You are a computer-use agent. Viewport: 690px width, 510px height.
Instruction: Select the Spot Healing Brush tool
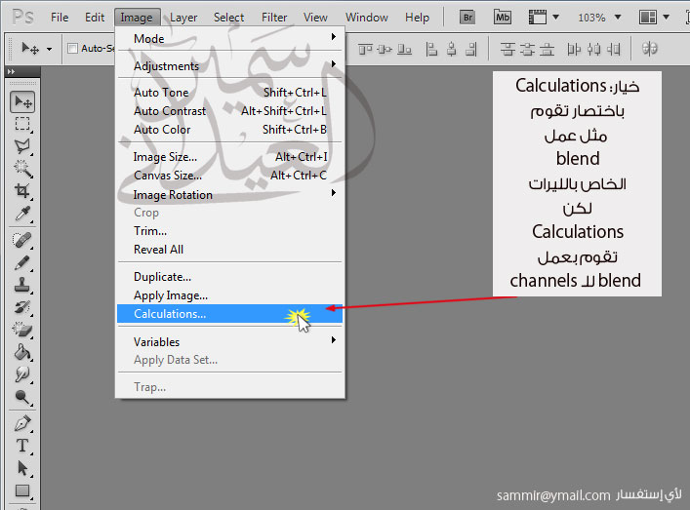(22, 240)
